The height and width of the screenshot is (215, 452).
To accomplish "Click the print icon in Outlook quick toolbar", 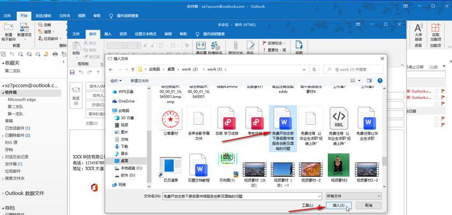I will [x=55, y=54].
